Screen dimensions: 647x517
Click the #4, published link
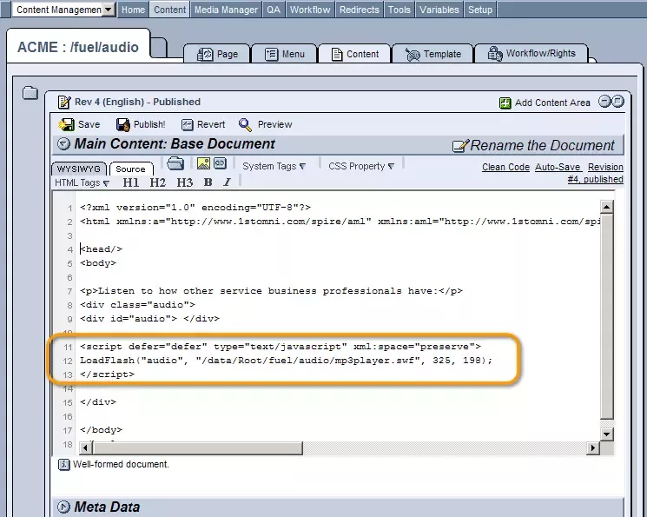pyautogui.click(x=595, y=179)
